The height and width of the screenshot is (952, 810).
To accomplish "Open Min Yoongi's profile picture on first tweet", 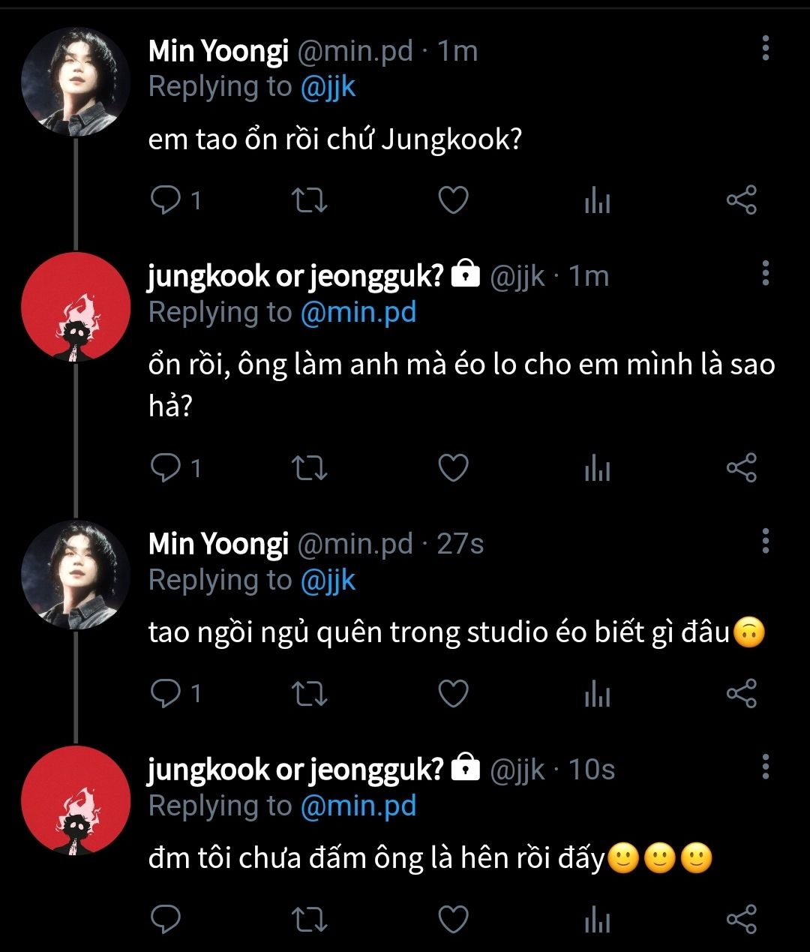I will pyautogui.click(x=76, y=82).
